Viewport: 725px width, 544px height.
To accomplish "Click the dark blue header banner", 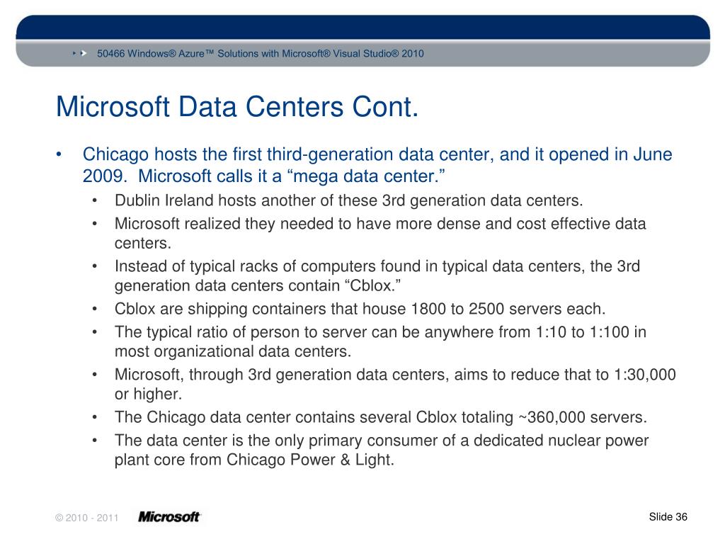I will click(363, 27).
